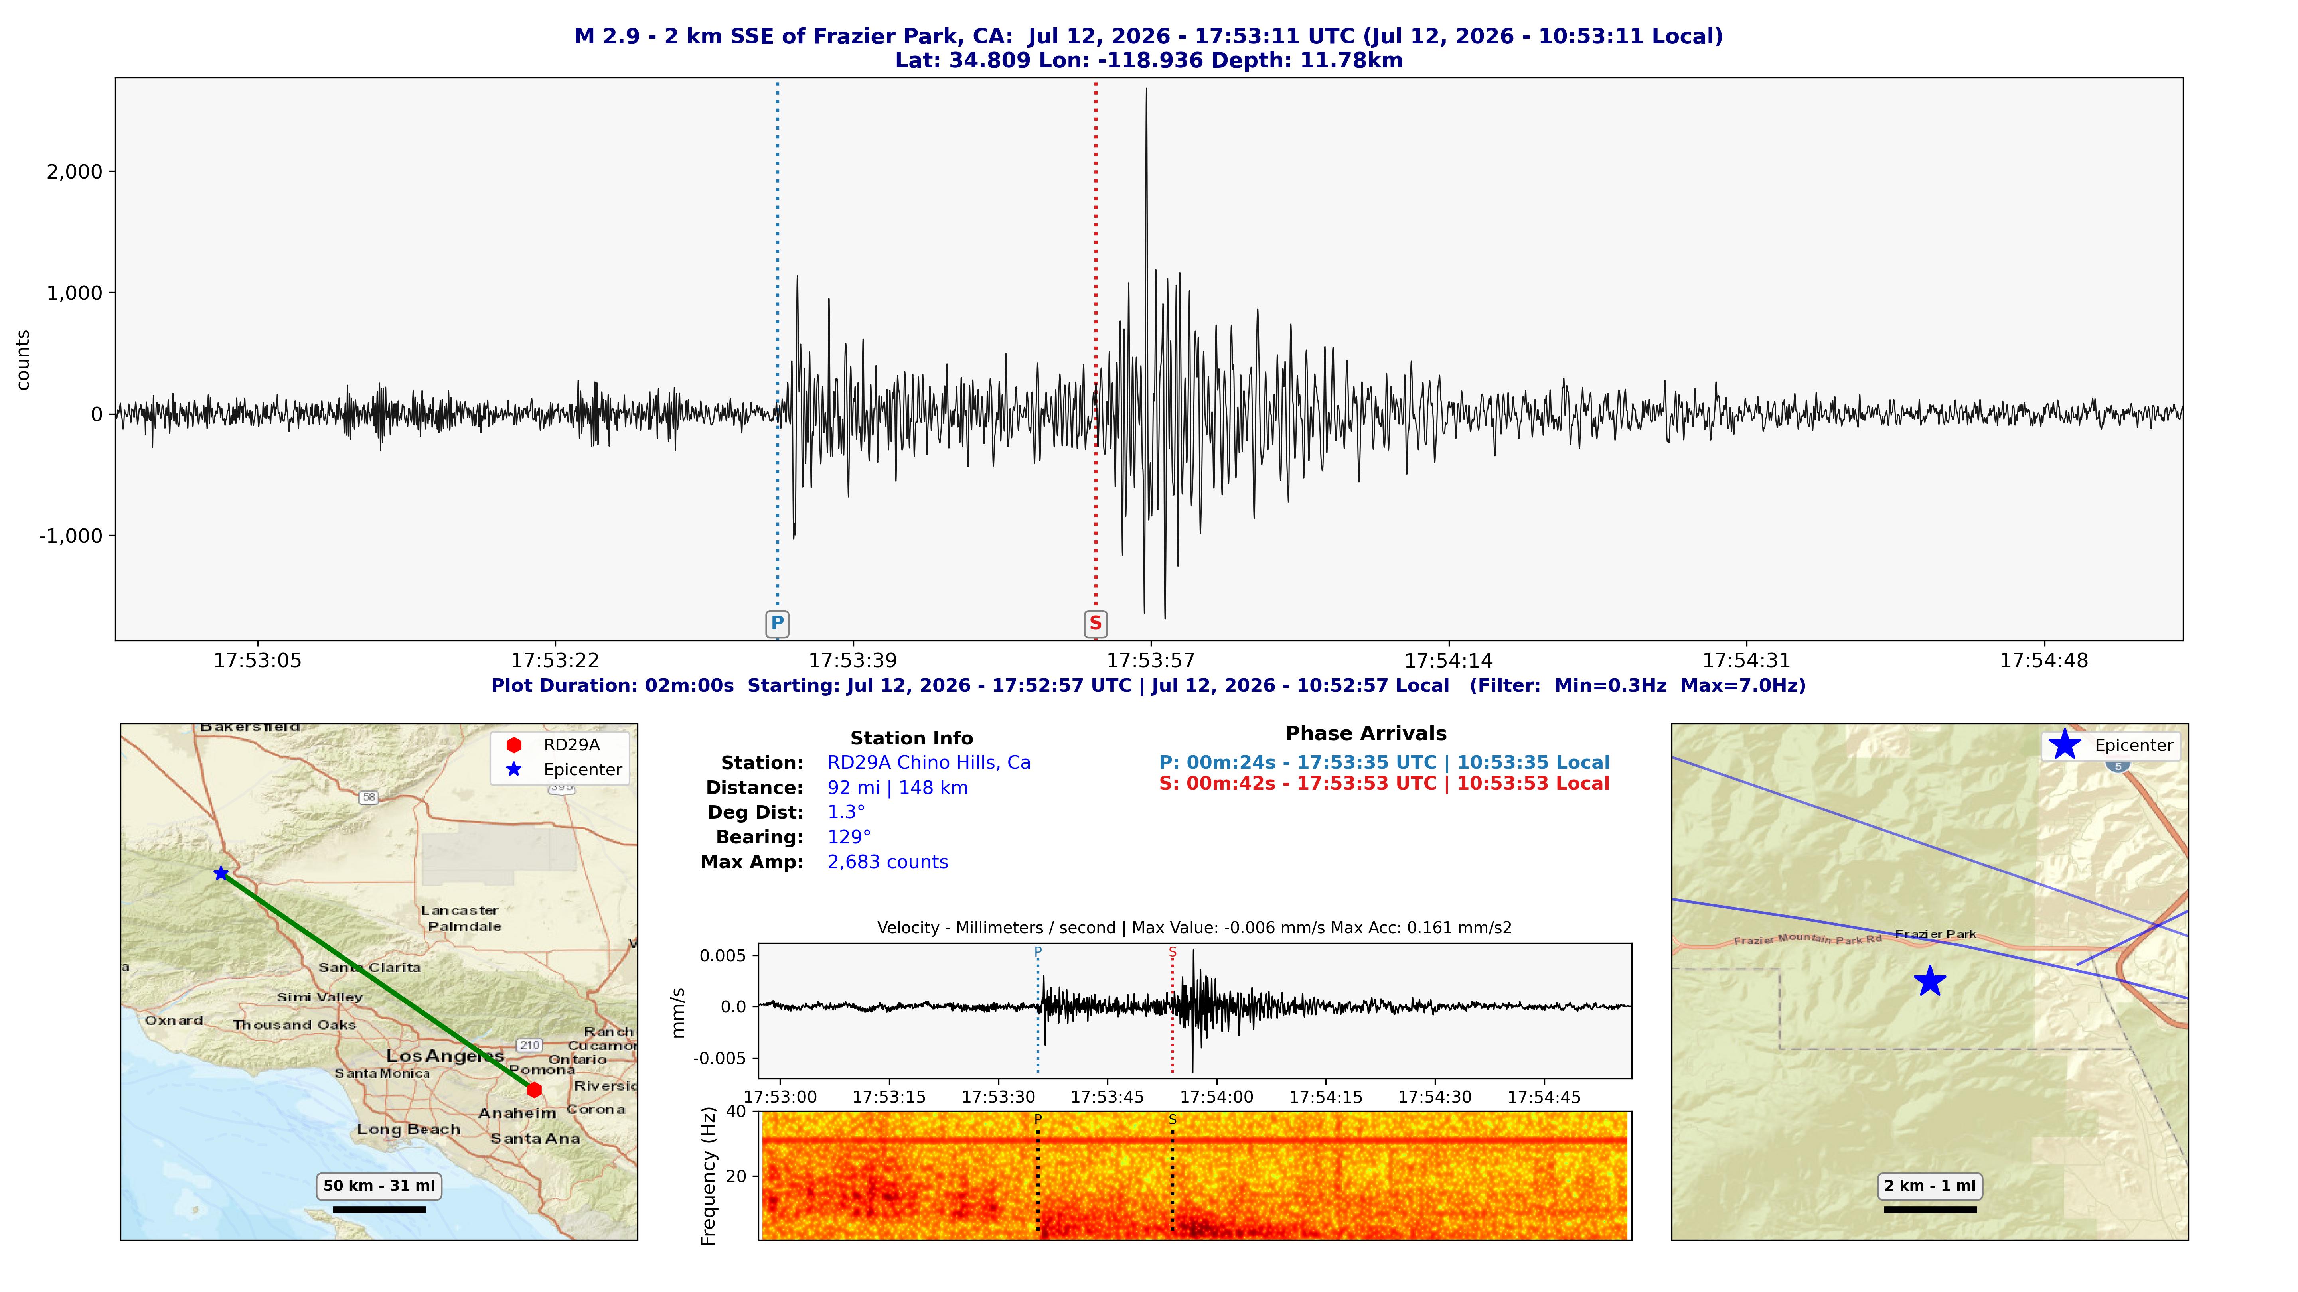Image resolution: width=2298 pixels, height=1292 pixels.
Task: Click the red "S: 00m:42s" arrival line
Action: [x=1384, y=784]
